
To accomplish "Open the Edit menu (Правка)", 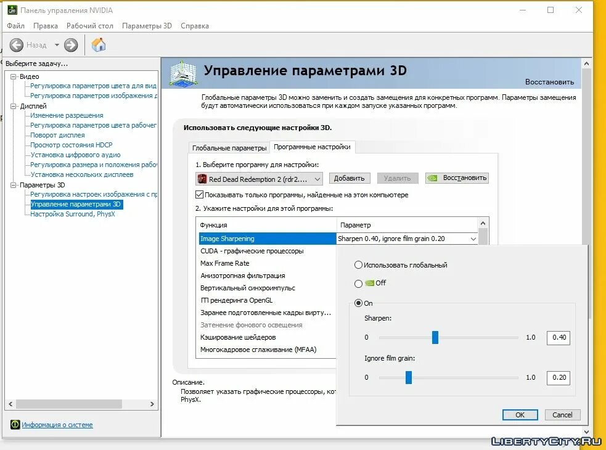I will pyautogui.click(x=46, y=25).
